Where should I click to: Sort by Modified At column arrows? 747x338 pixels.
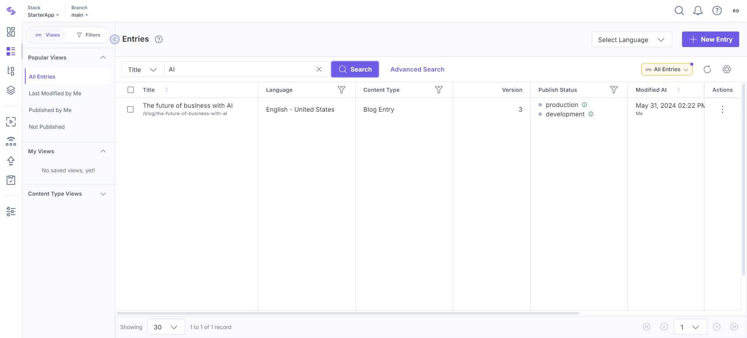tap(679, 90)
